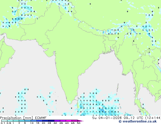
Task: Click legend label '0.5'
Action: pos(9,123)
